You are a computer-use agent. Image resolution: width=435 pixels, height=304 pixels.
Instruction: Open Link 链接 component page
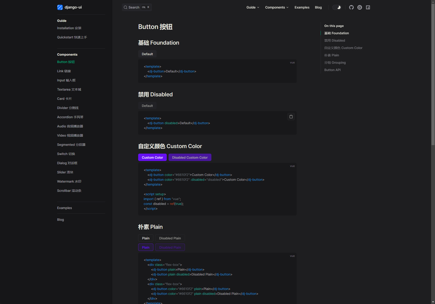coord(64,71)
